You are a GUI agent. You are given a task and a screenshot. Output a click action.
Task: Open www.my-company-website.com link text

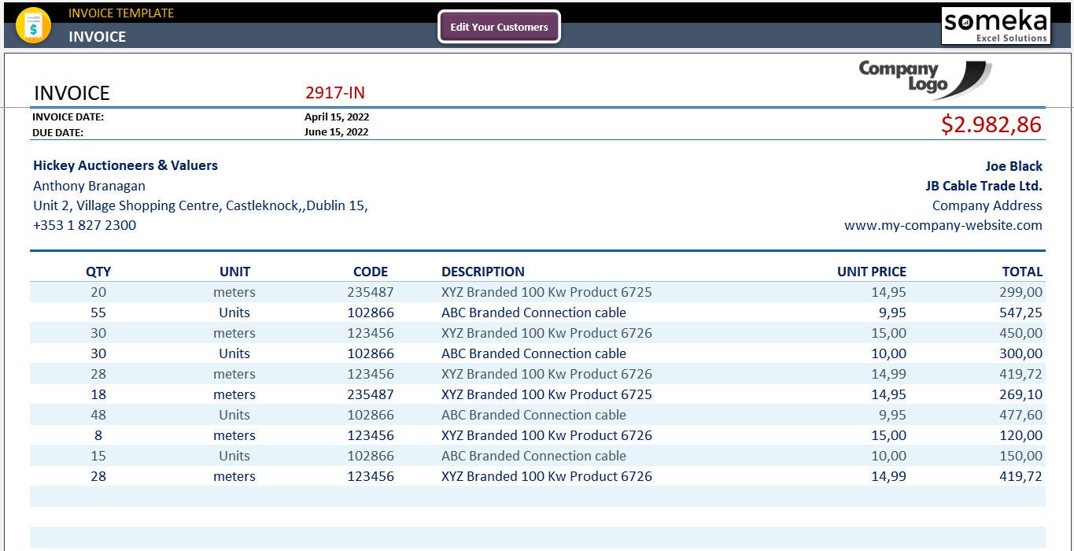(x=943, y=225)
